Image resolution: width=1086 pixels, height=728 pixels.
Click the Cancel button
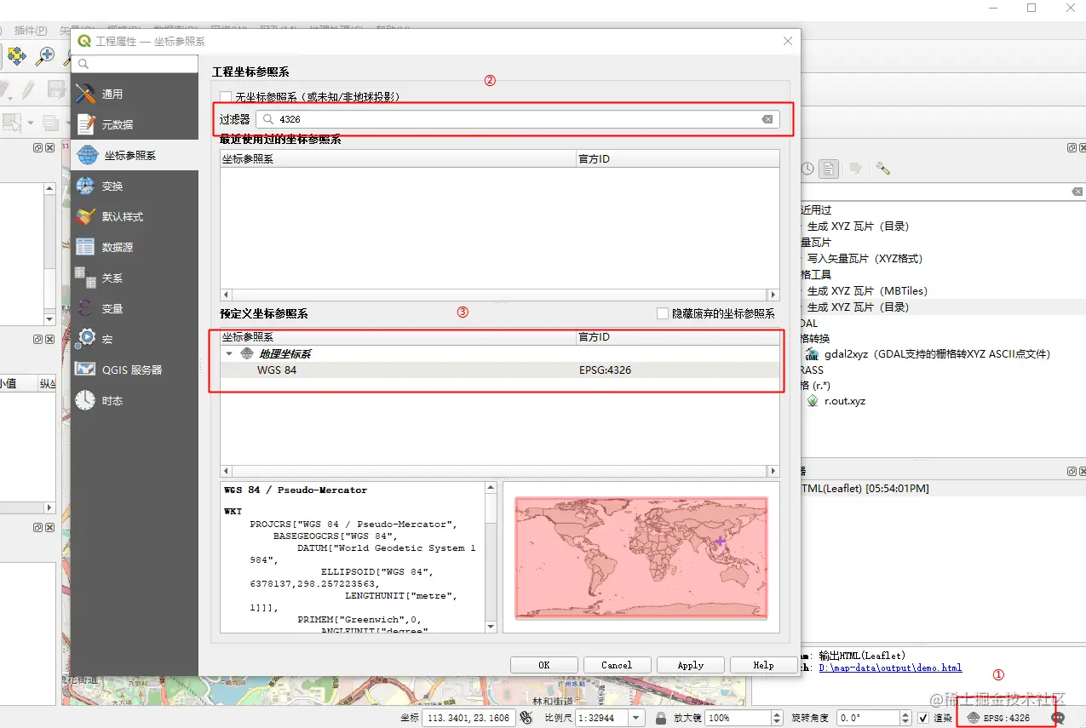click(x=617, y=665)
